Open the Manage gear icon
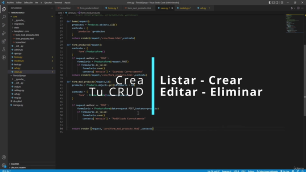 click(x=4, y=165)
